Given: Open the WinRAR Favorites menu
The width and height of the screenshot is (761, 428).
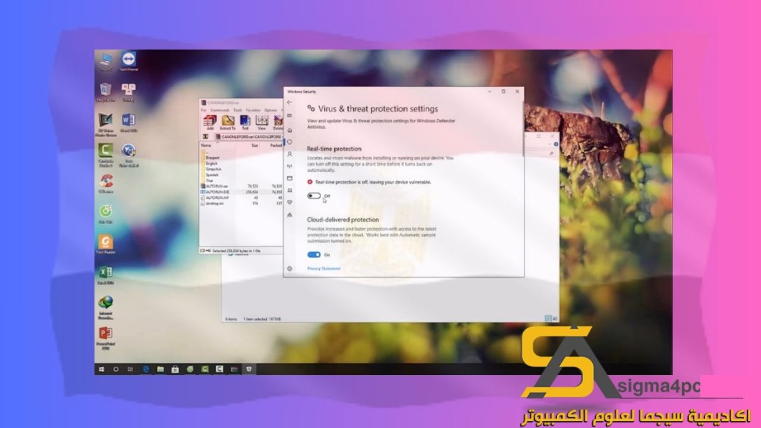Looking at the screenshot, I should pyautogui.click(x=253, y=111).
